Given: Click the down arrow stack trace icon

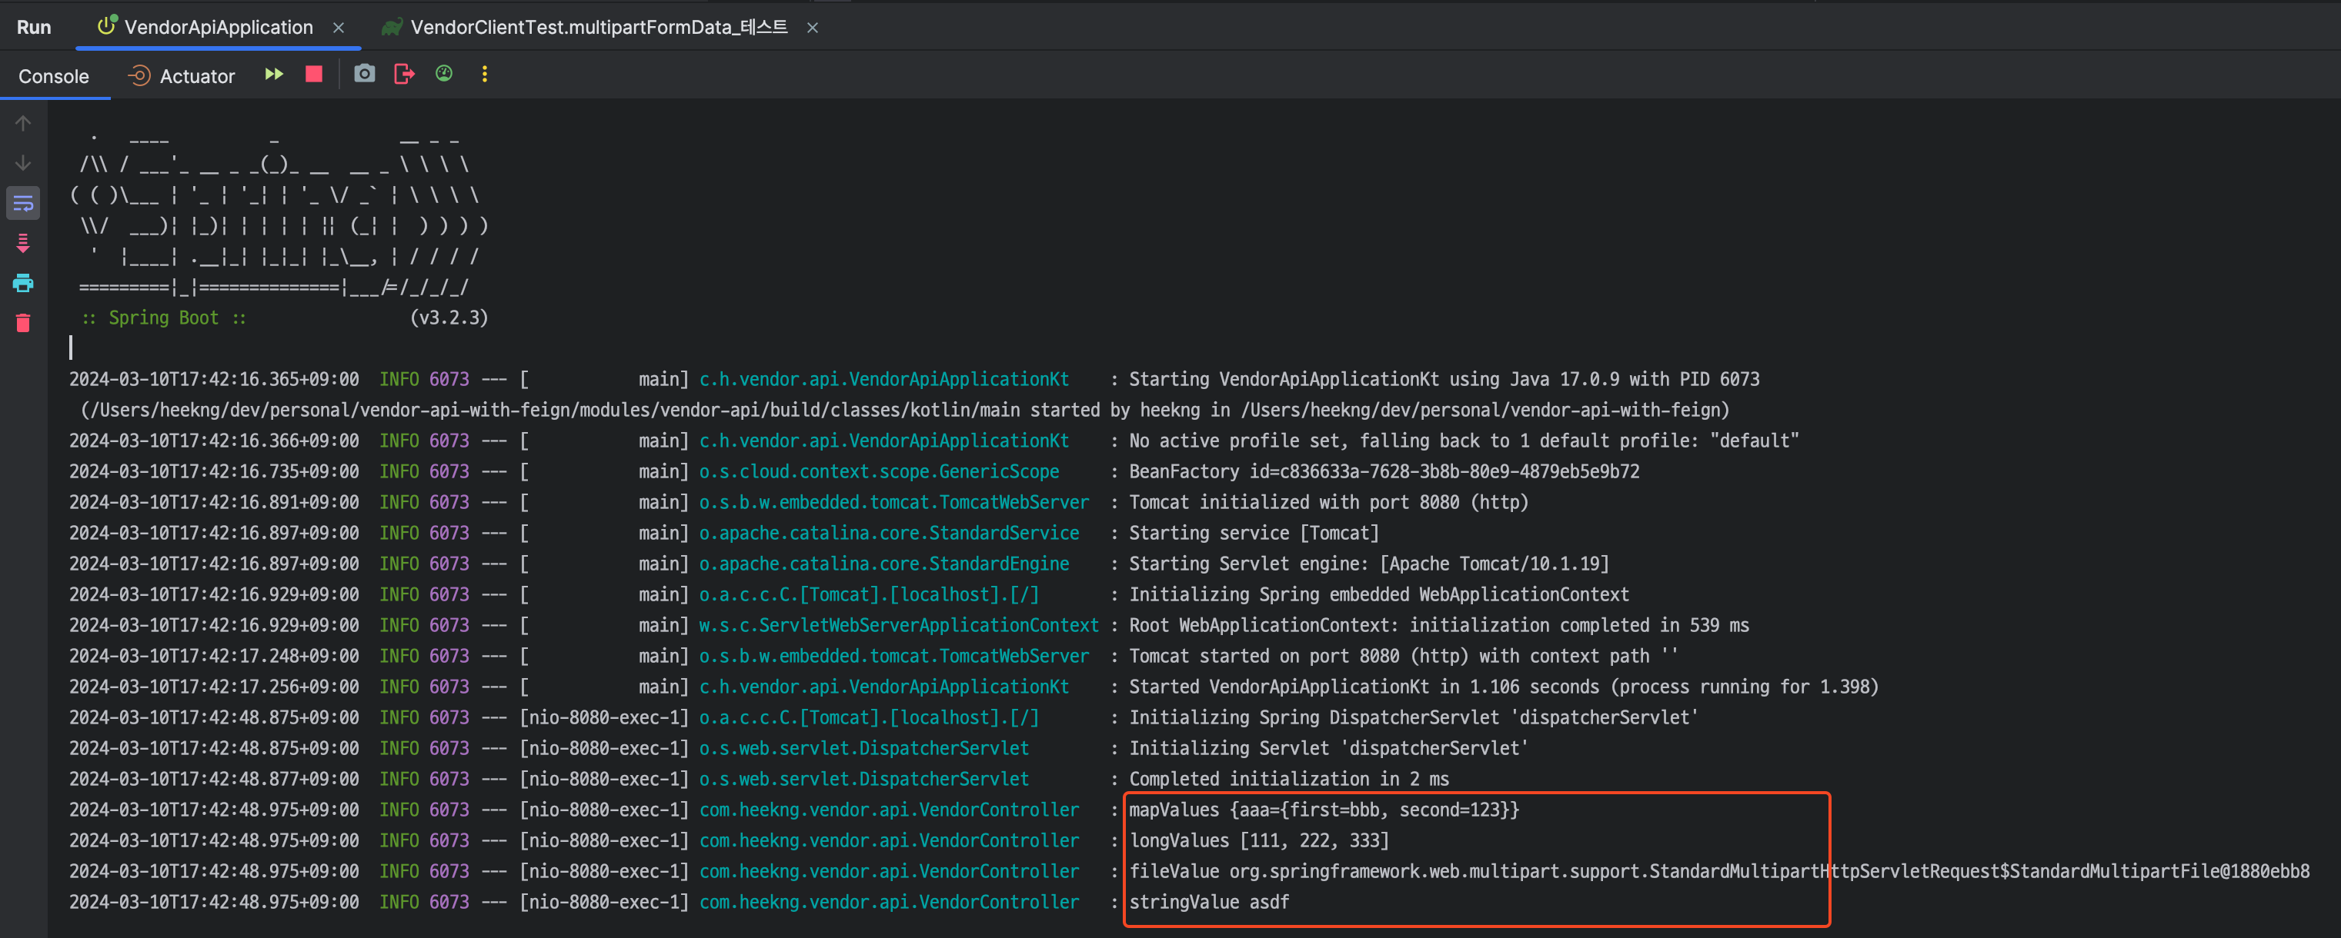Looking at the screenshot, I should click(x=23, y=164).
